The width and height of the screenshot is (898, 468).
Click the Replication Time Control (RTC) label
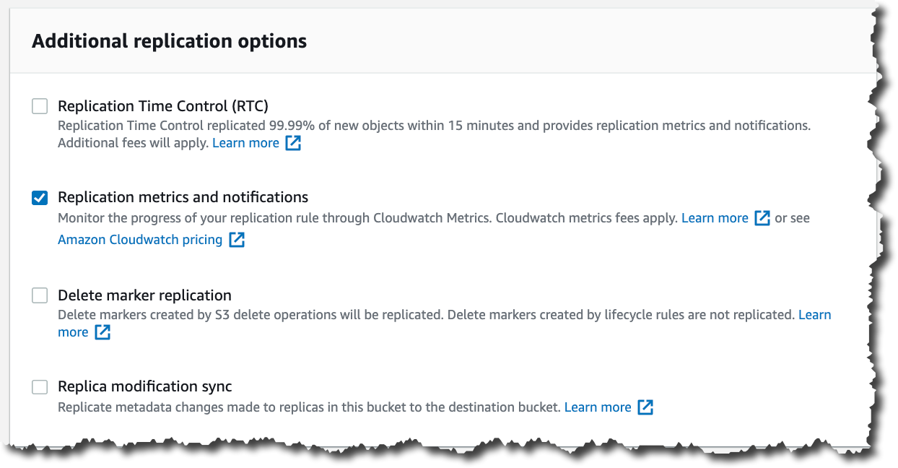click(163, 106)
